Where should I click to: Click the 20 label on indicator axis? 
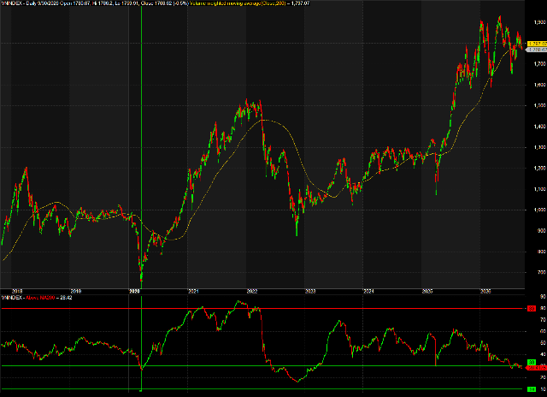coord(543,377)
